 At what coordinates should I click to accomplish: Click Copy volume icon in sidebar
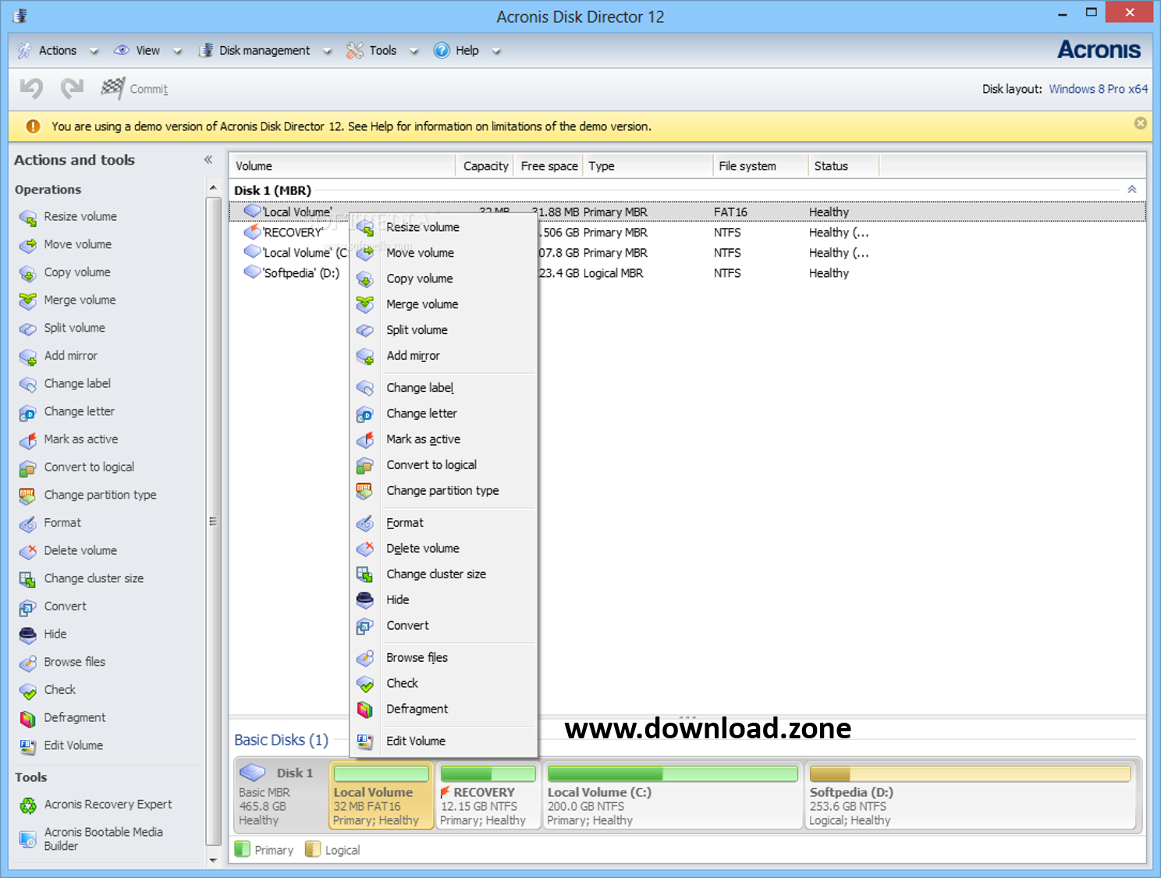pos(28,273)
